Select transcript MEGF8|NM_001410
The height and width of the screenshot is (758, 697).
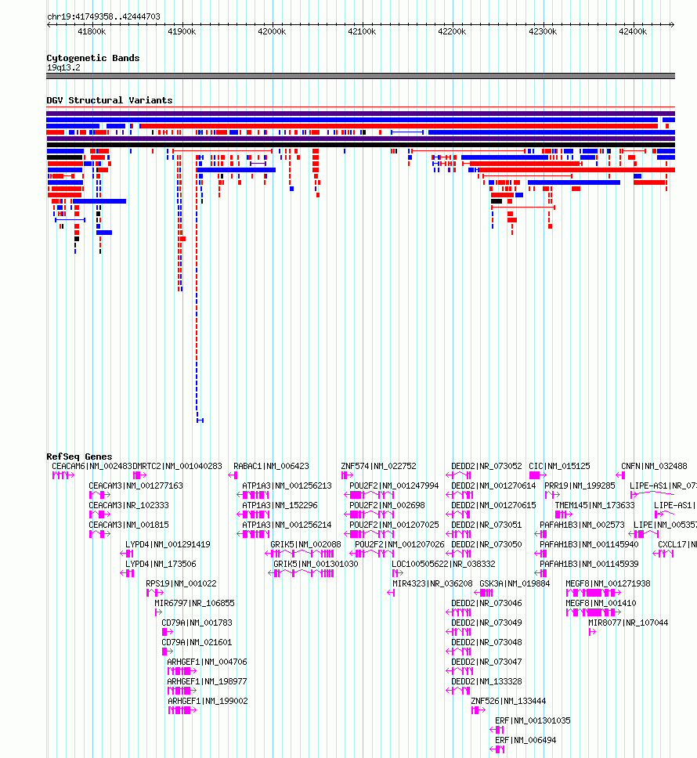(x=601, y=603)
